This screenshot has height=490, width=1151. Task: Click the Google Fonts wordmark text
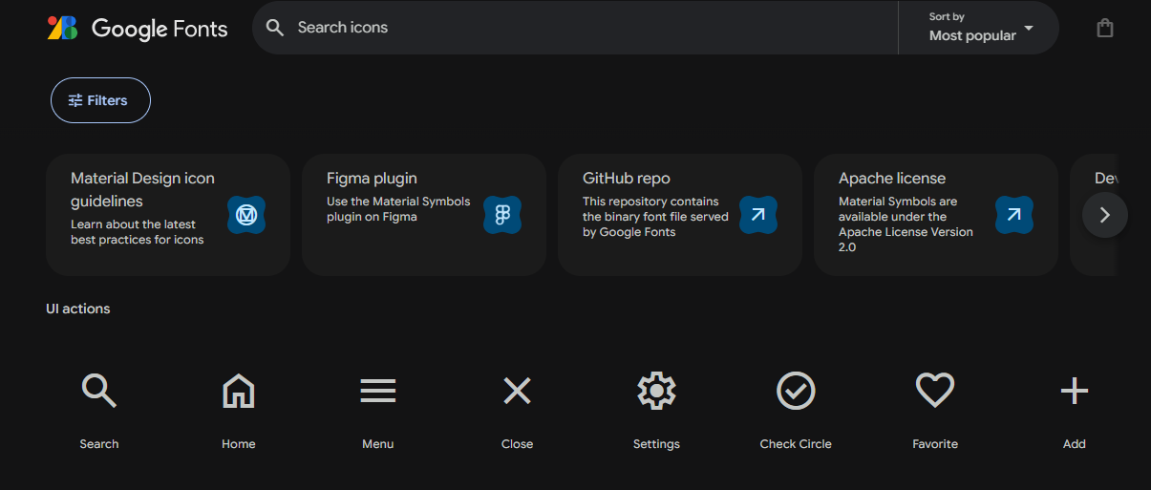coord(160,29)
